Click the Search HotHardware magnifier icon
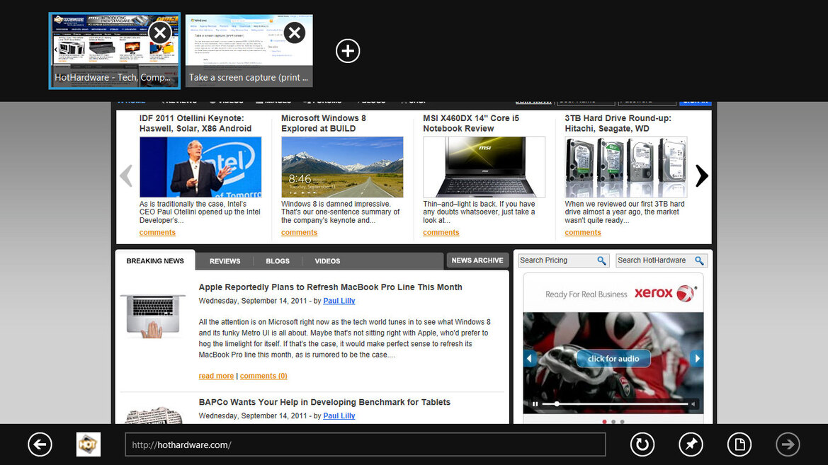This screenshot has width=828, height=465. tap(699, 260)
